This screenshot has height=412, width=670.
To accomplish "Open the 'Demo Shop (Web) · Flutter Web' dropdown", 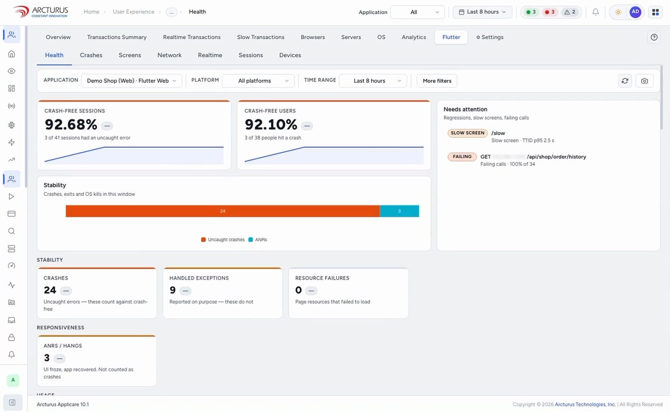I will point(132,81).
